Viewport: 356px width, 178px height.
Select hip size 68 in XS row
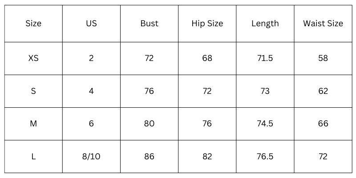207,58
